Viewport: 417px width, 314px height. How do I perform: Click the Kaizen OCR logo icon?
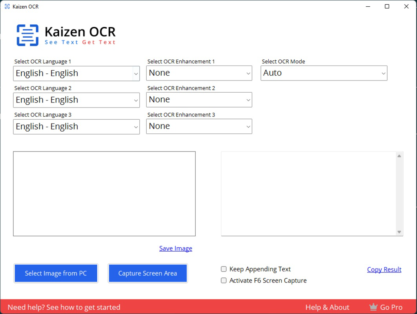tap(27, 35)
